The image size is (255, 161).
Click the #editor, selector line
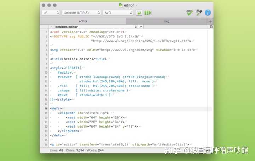(66, 73)
